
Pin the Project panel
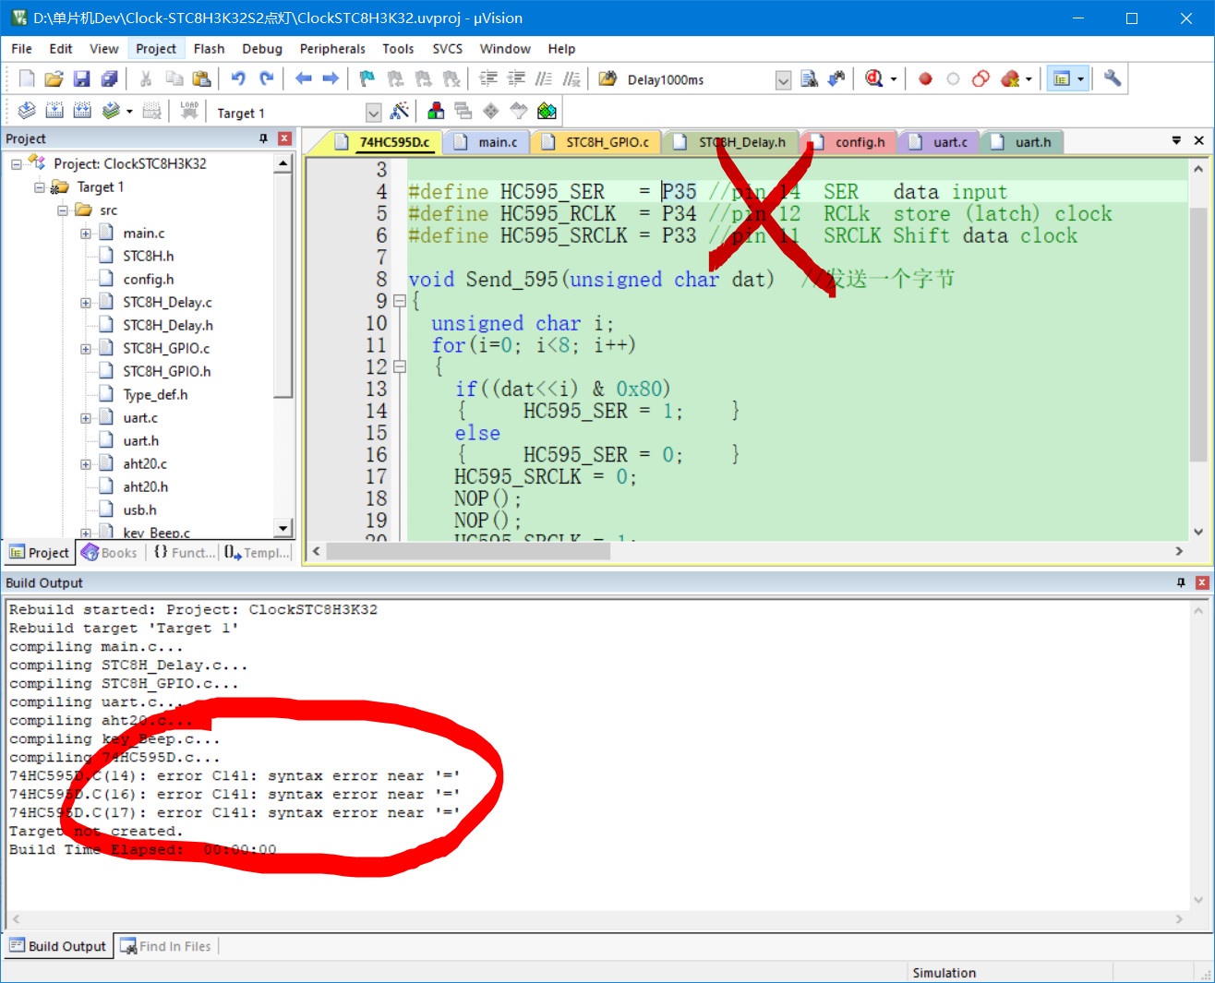pos(263,138)
